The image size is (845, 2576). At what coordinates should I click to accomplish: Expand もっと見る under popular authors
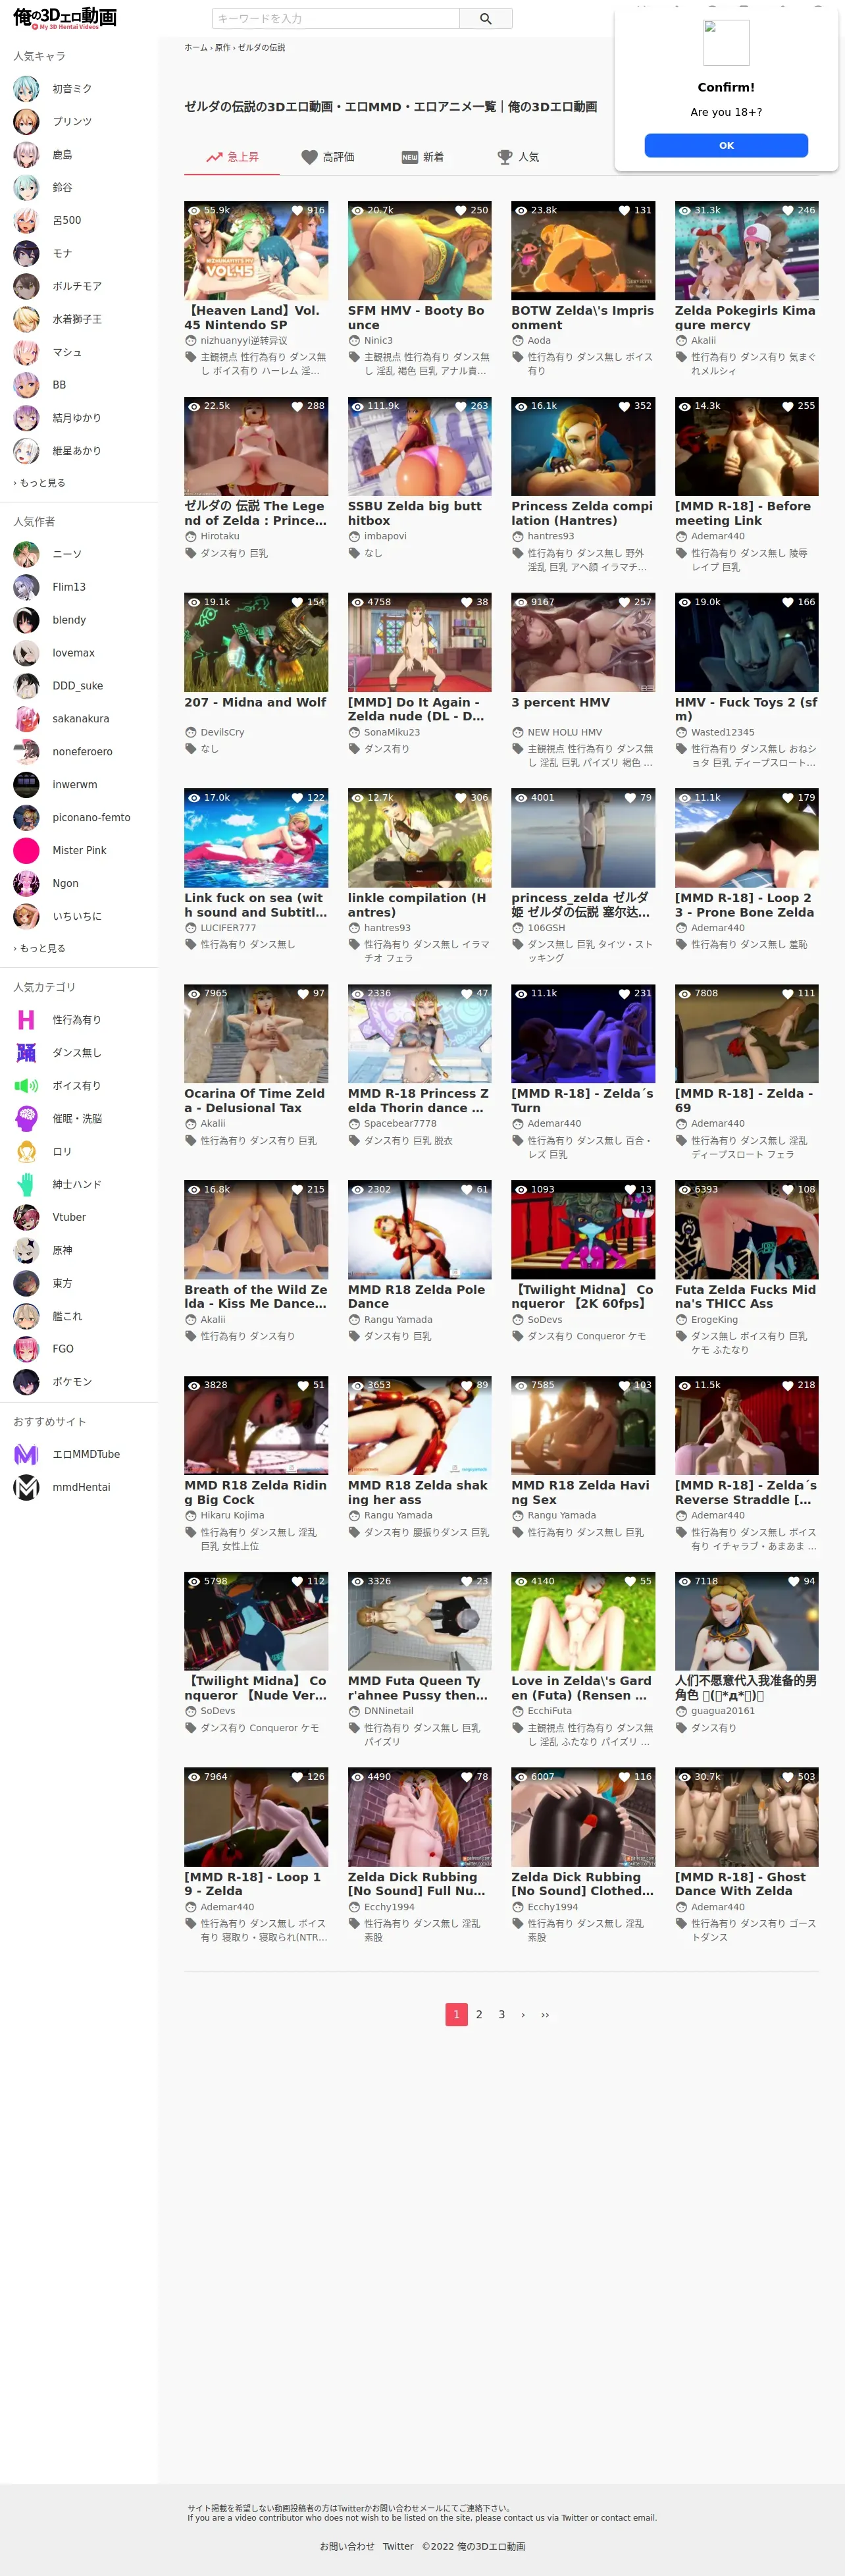pyautogui.click(x=40, y=949)
